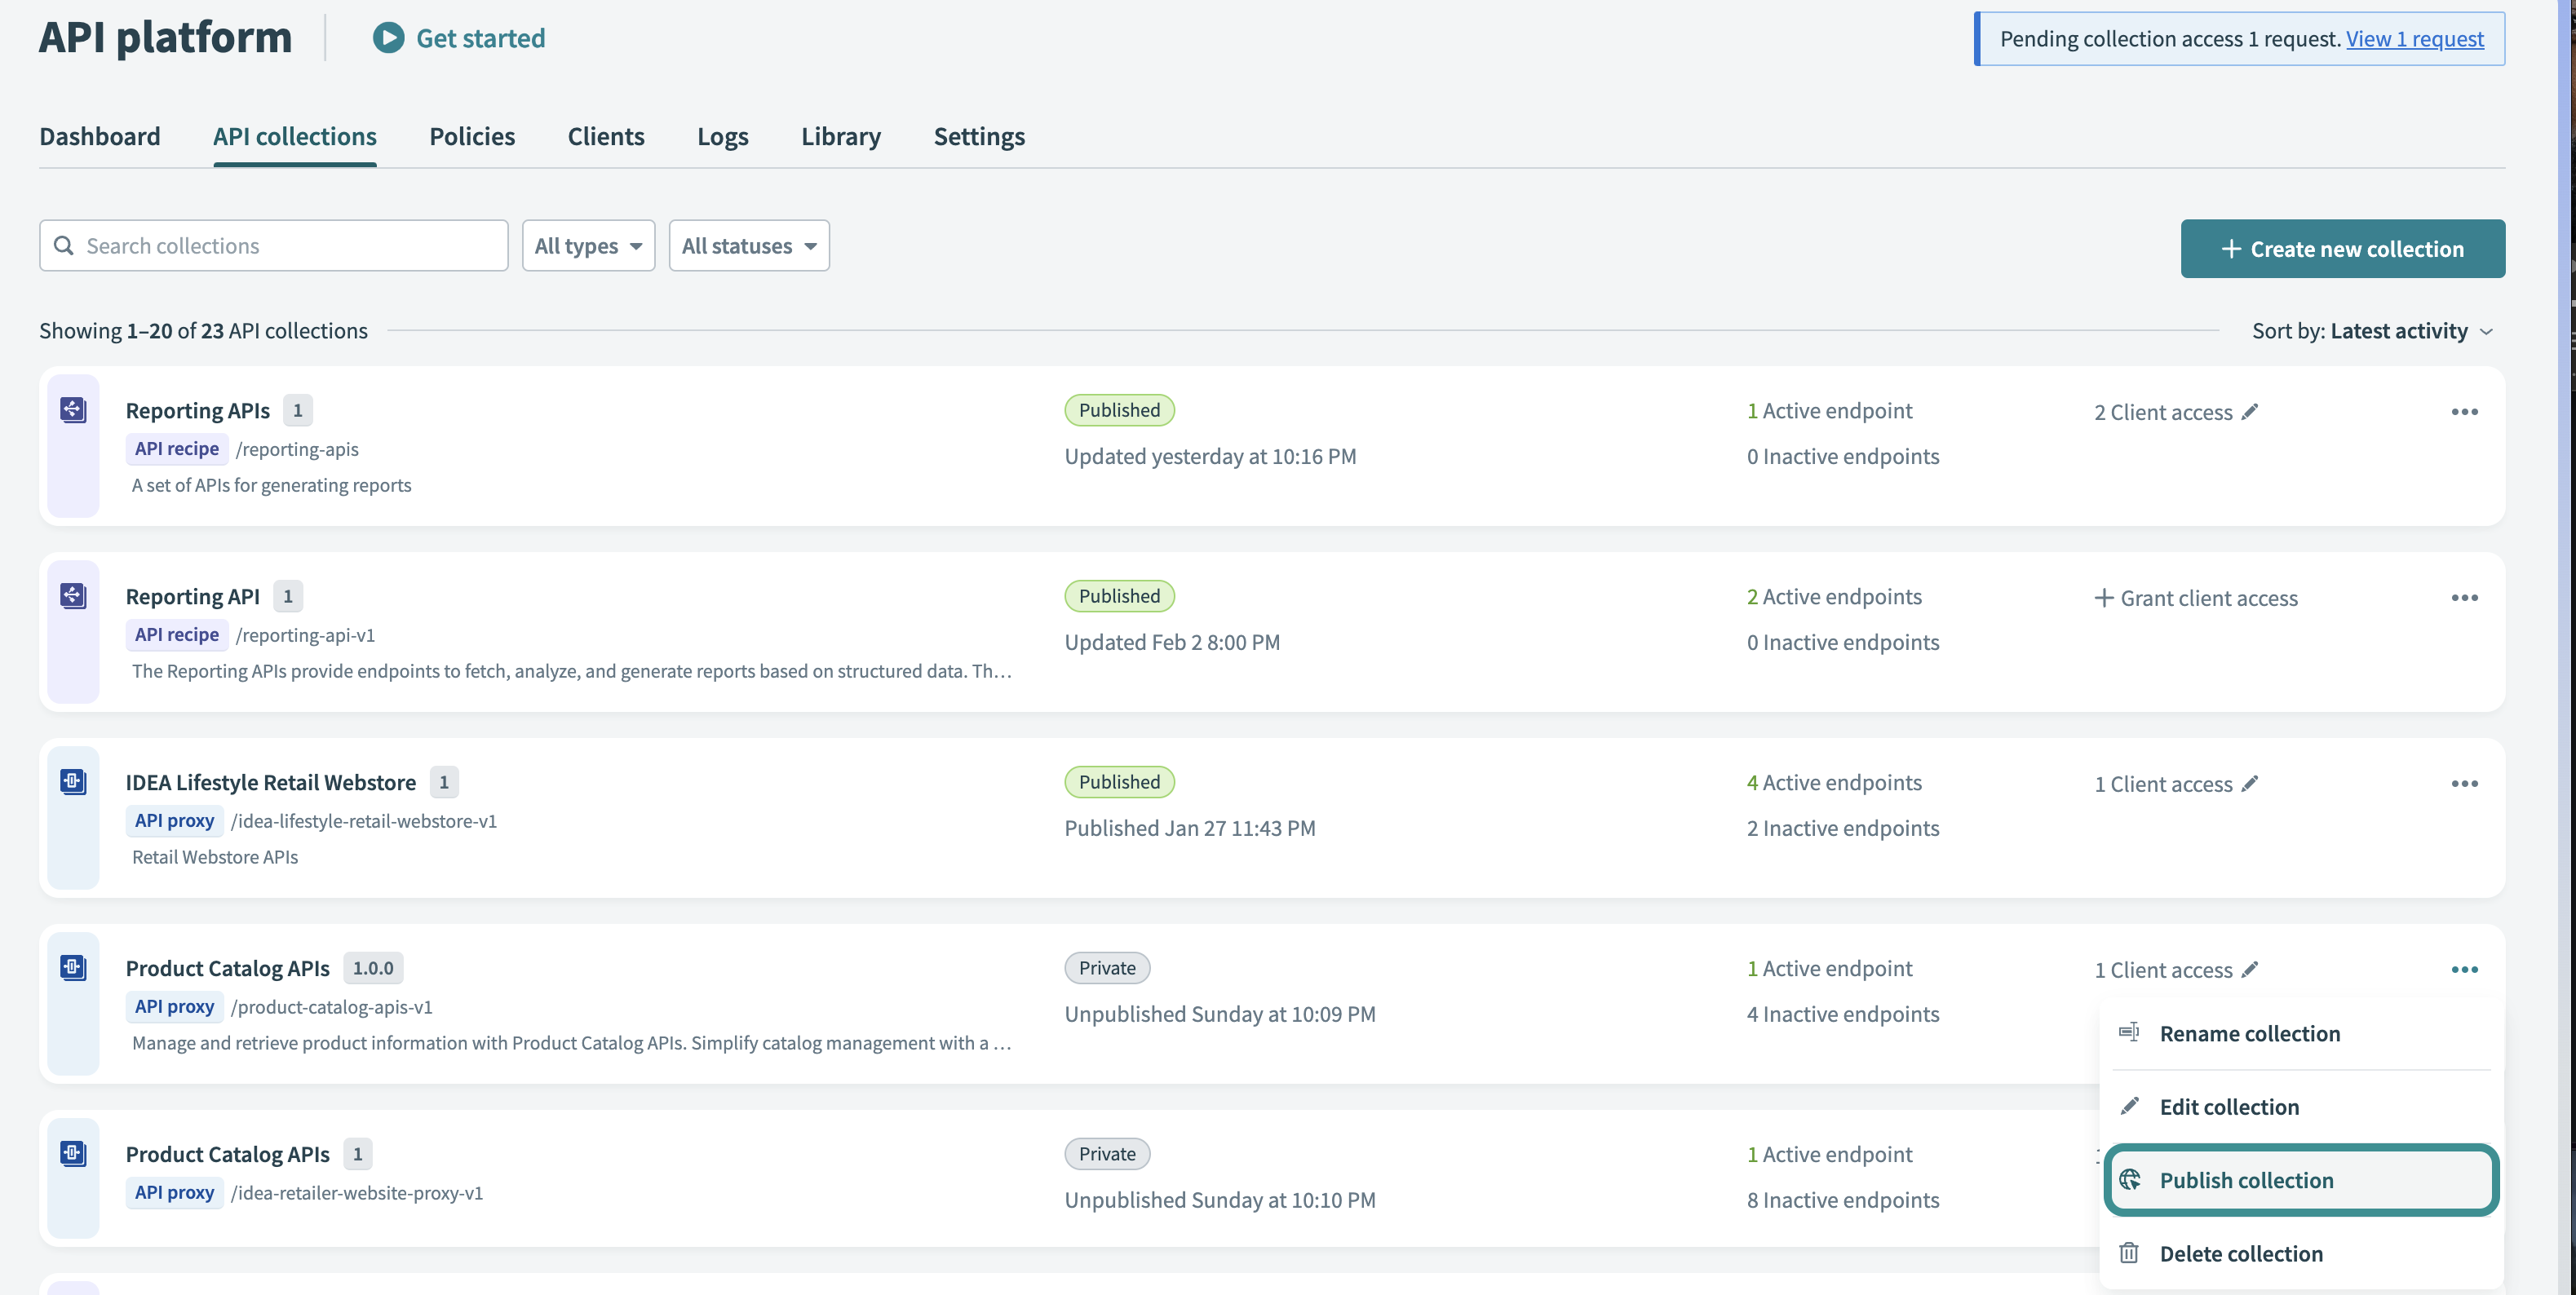Click the globe icon on Publish collection
This screenshot has width=2576, height=1295.
[2131, 1180]
